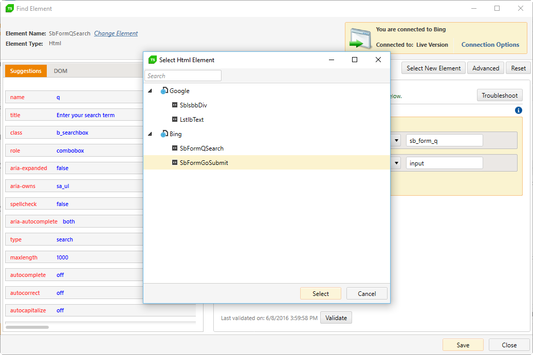Click the SbIsbbDiv element icon
The image size is (533, 355).
[175, 105]
